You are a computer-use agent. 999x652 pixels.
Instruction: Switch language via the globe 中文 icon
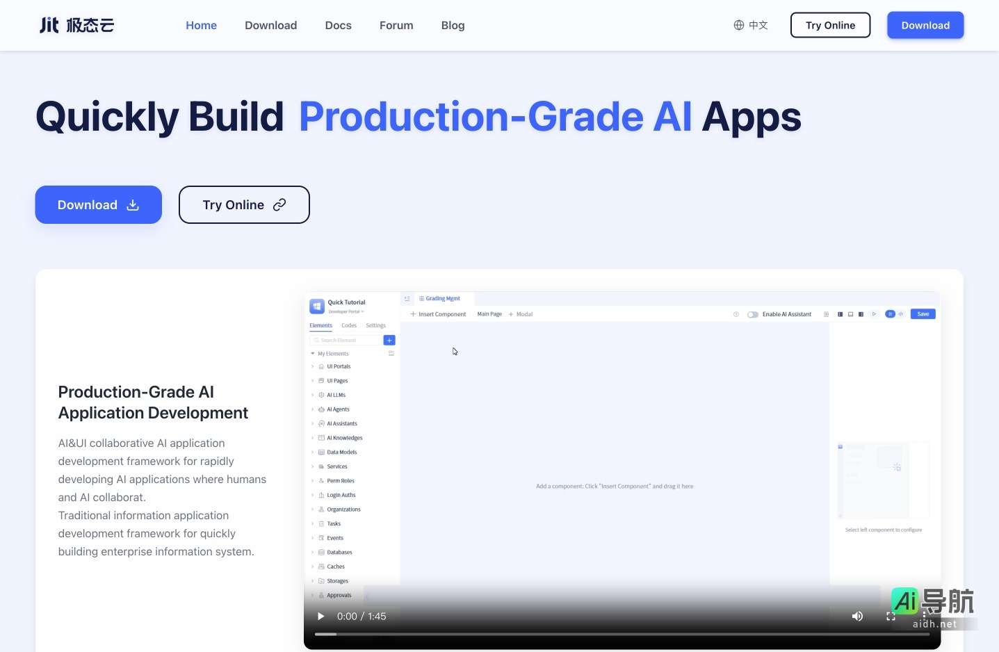[751, 26]
